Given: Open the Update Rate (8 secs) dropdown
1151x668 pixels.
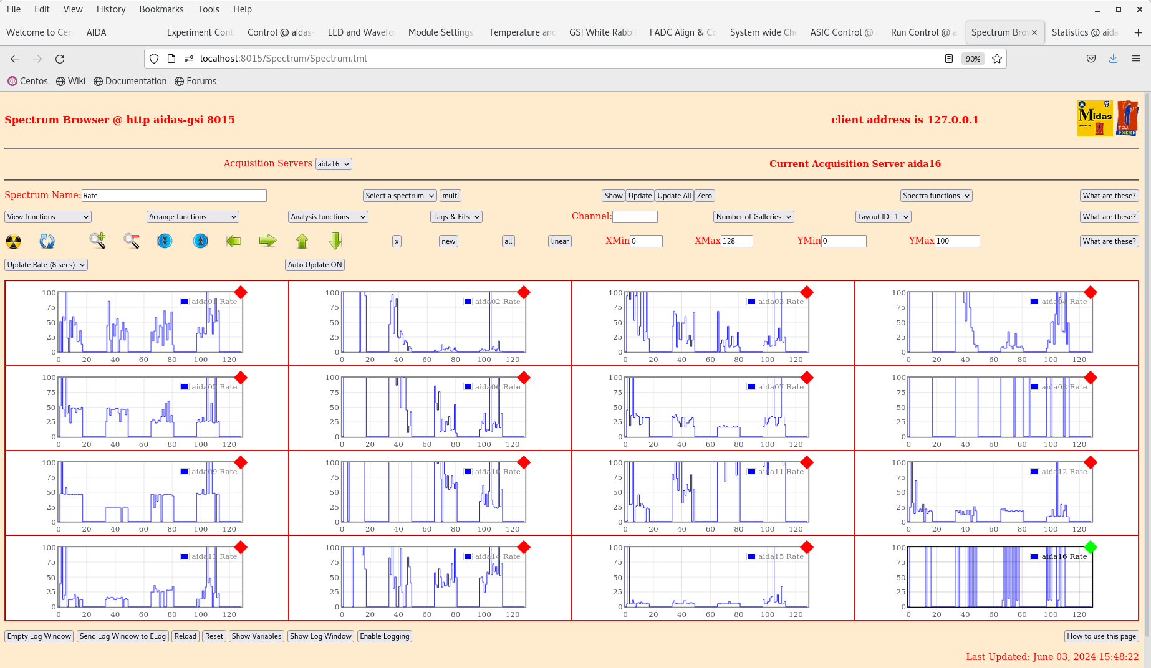Looking at the screenshot, I should pos(46,265).
